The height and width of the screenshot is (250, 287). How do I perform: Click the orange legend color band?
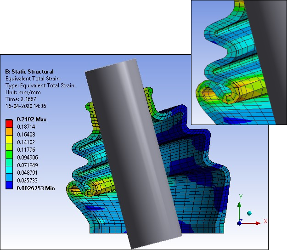click(9, 131)
